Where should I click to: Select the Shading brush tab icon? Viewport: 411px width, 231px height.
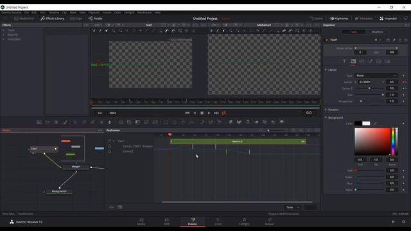[x=371, y=62]
